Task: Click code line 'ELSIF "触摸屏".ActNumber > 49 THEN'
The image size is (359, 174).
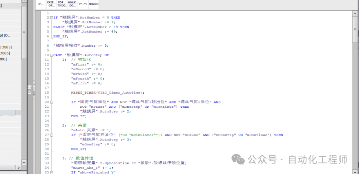Action: (x=91, y=27)
